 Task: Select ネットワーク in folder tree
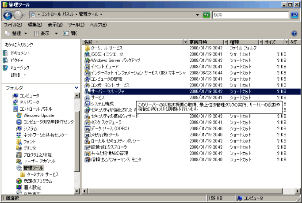pos(29,102)
